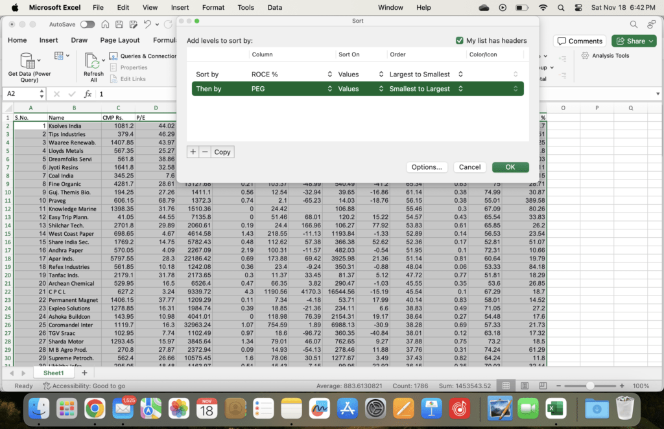The image size is (664, 429).
Task: Open the Format menu in the menu bar
Action: (213, 8)
